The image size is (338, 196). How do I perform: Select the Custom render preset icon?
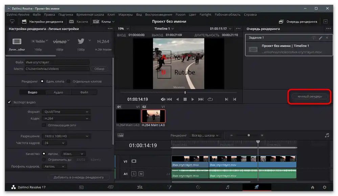[17, 41]
